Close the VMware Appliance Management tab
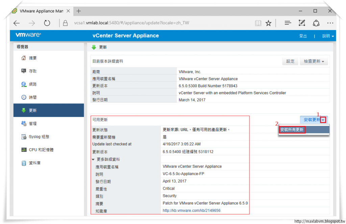 pos(68,11)
